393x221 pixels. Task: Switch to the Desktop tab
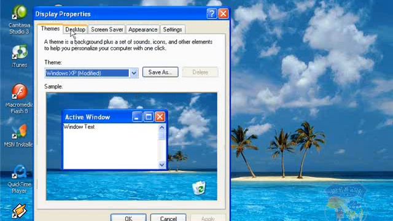[75, 29]
